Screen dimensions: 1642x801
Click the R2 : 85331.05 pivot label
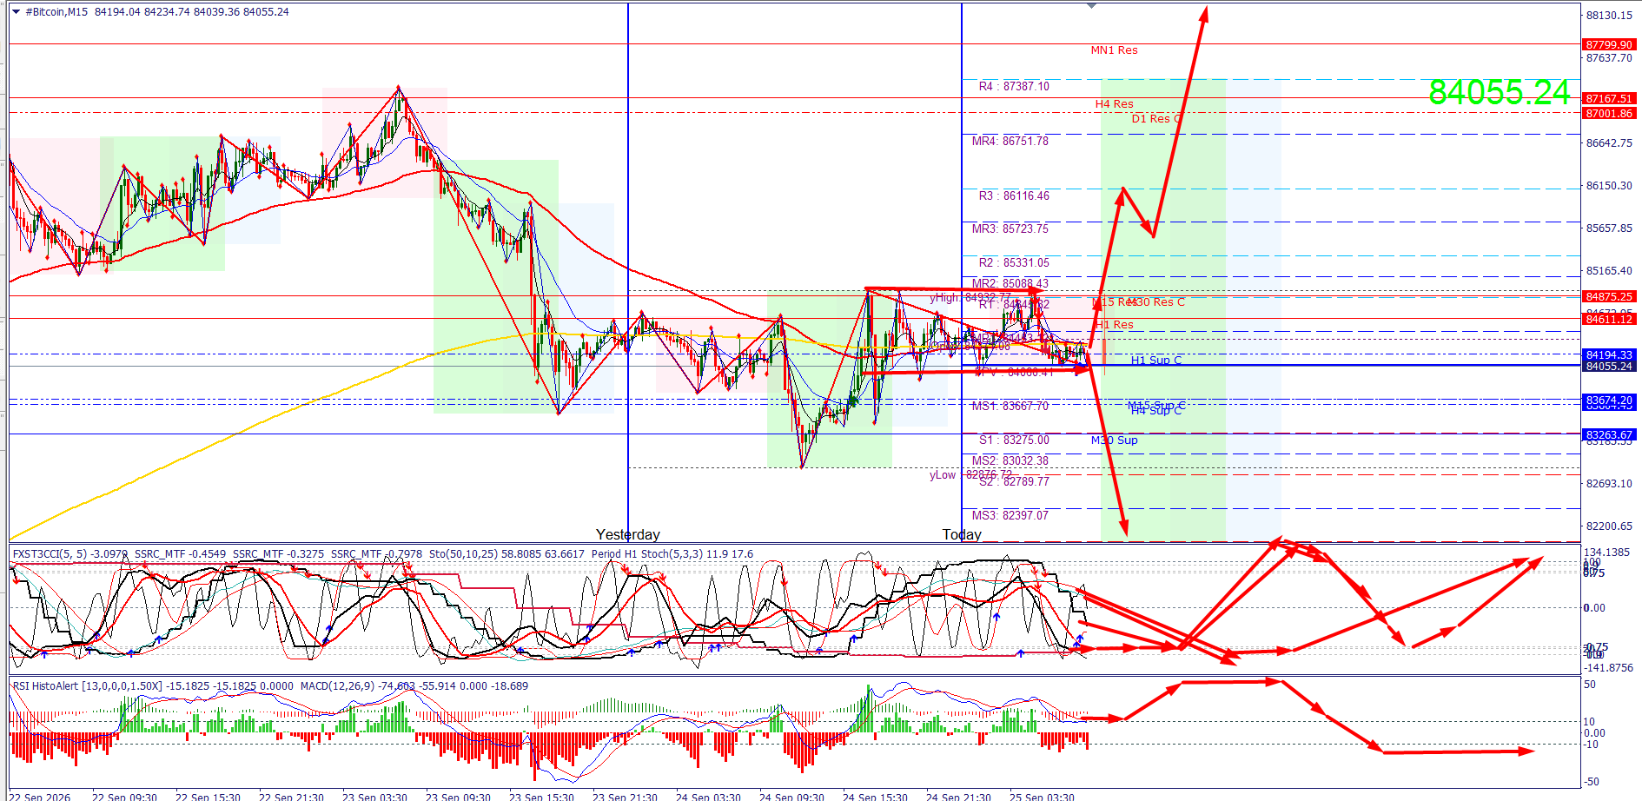click(1014, 262)
